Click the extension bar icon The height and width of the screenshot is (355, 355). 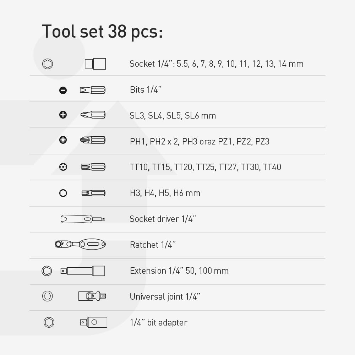(82, 271)
